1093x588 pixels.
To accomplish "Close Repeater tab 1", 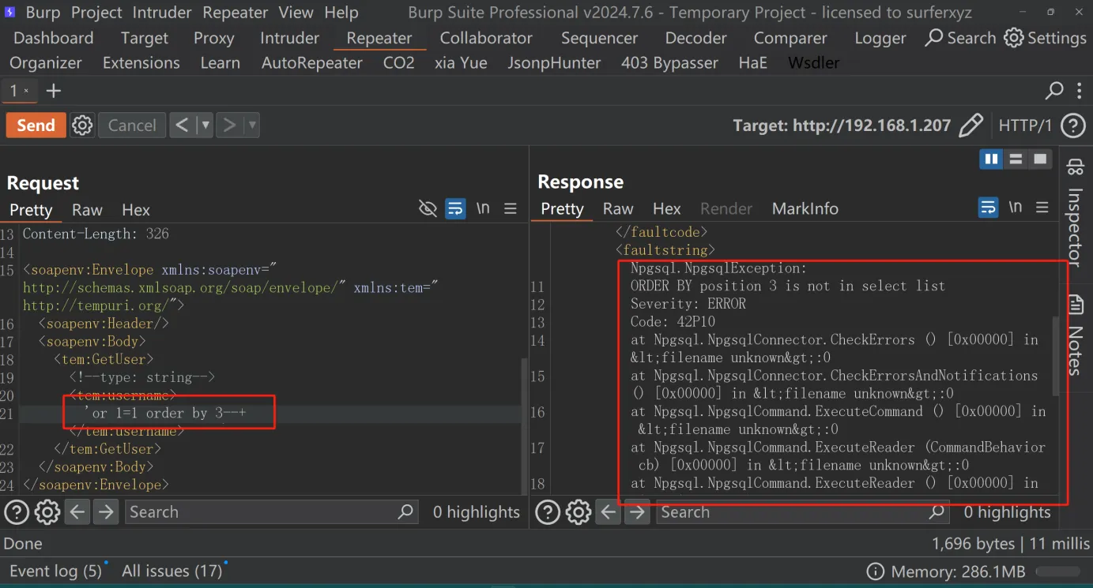I will click(26, 92).
